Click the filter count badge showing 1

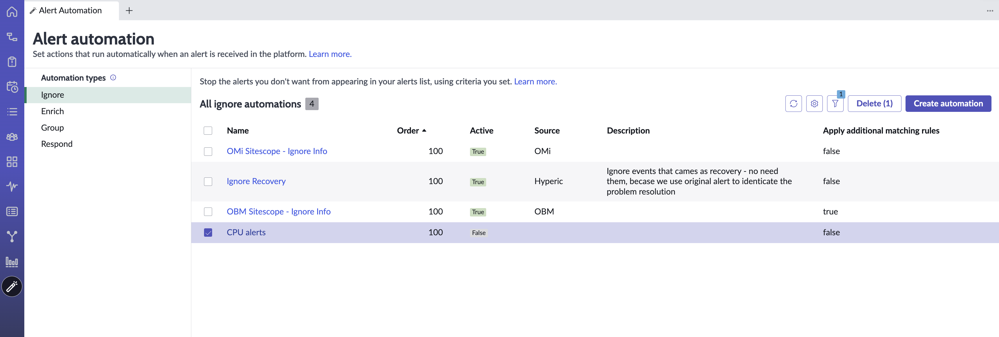pyautogui.click(x=840, y=94)
